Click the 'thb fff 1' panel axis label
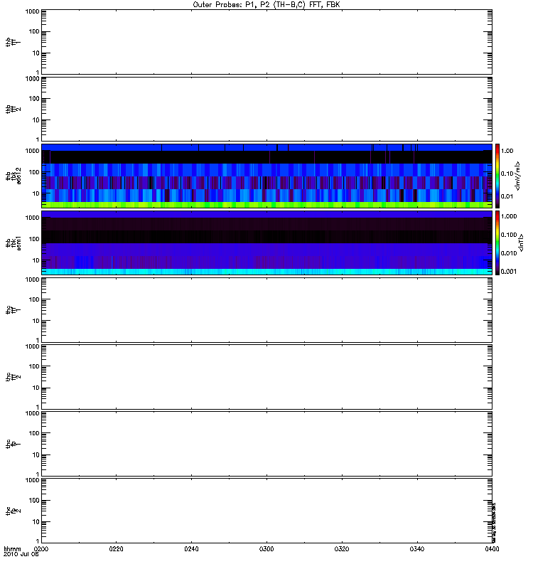 pos(13,42)
